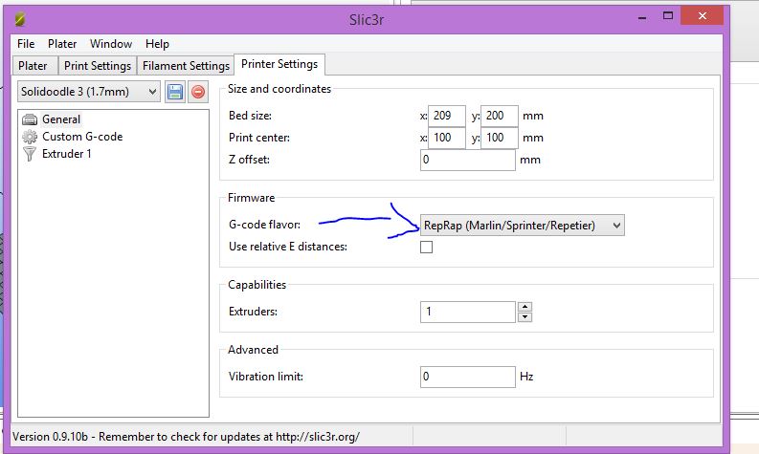Save the current printer settings preset
Image resolution: width=759 pixels, height=454 pixels.
[175, 92]
